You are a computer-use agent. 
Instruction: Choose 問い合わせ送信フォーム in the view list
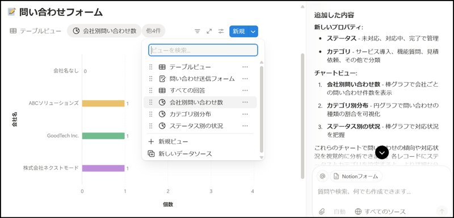[200, 79]
